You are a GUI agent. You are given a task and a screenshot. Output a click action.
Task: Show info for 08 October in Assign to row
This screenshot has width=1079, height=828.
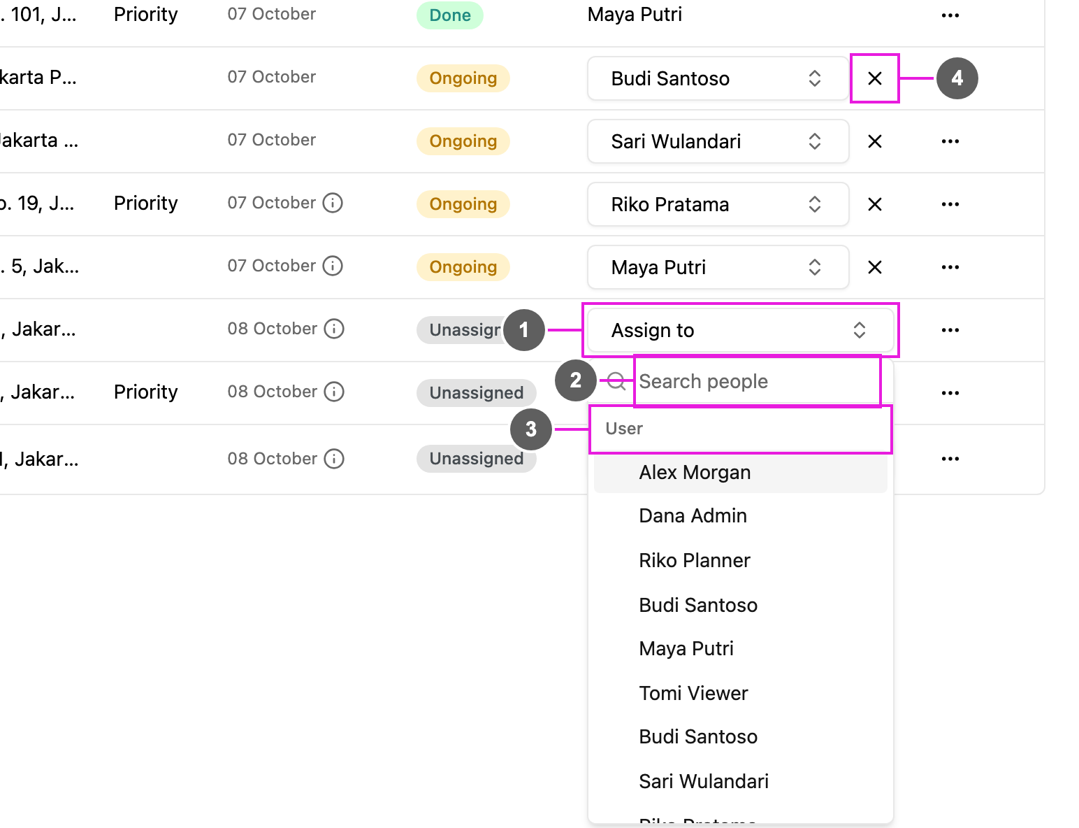[334, 329]
